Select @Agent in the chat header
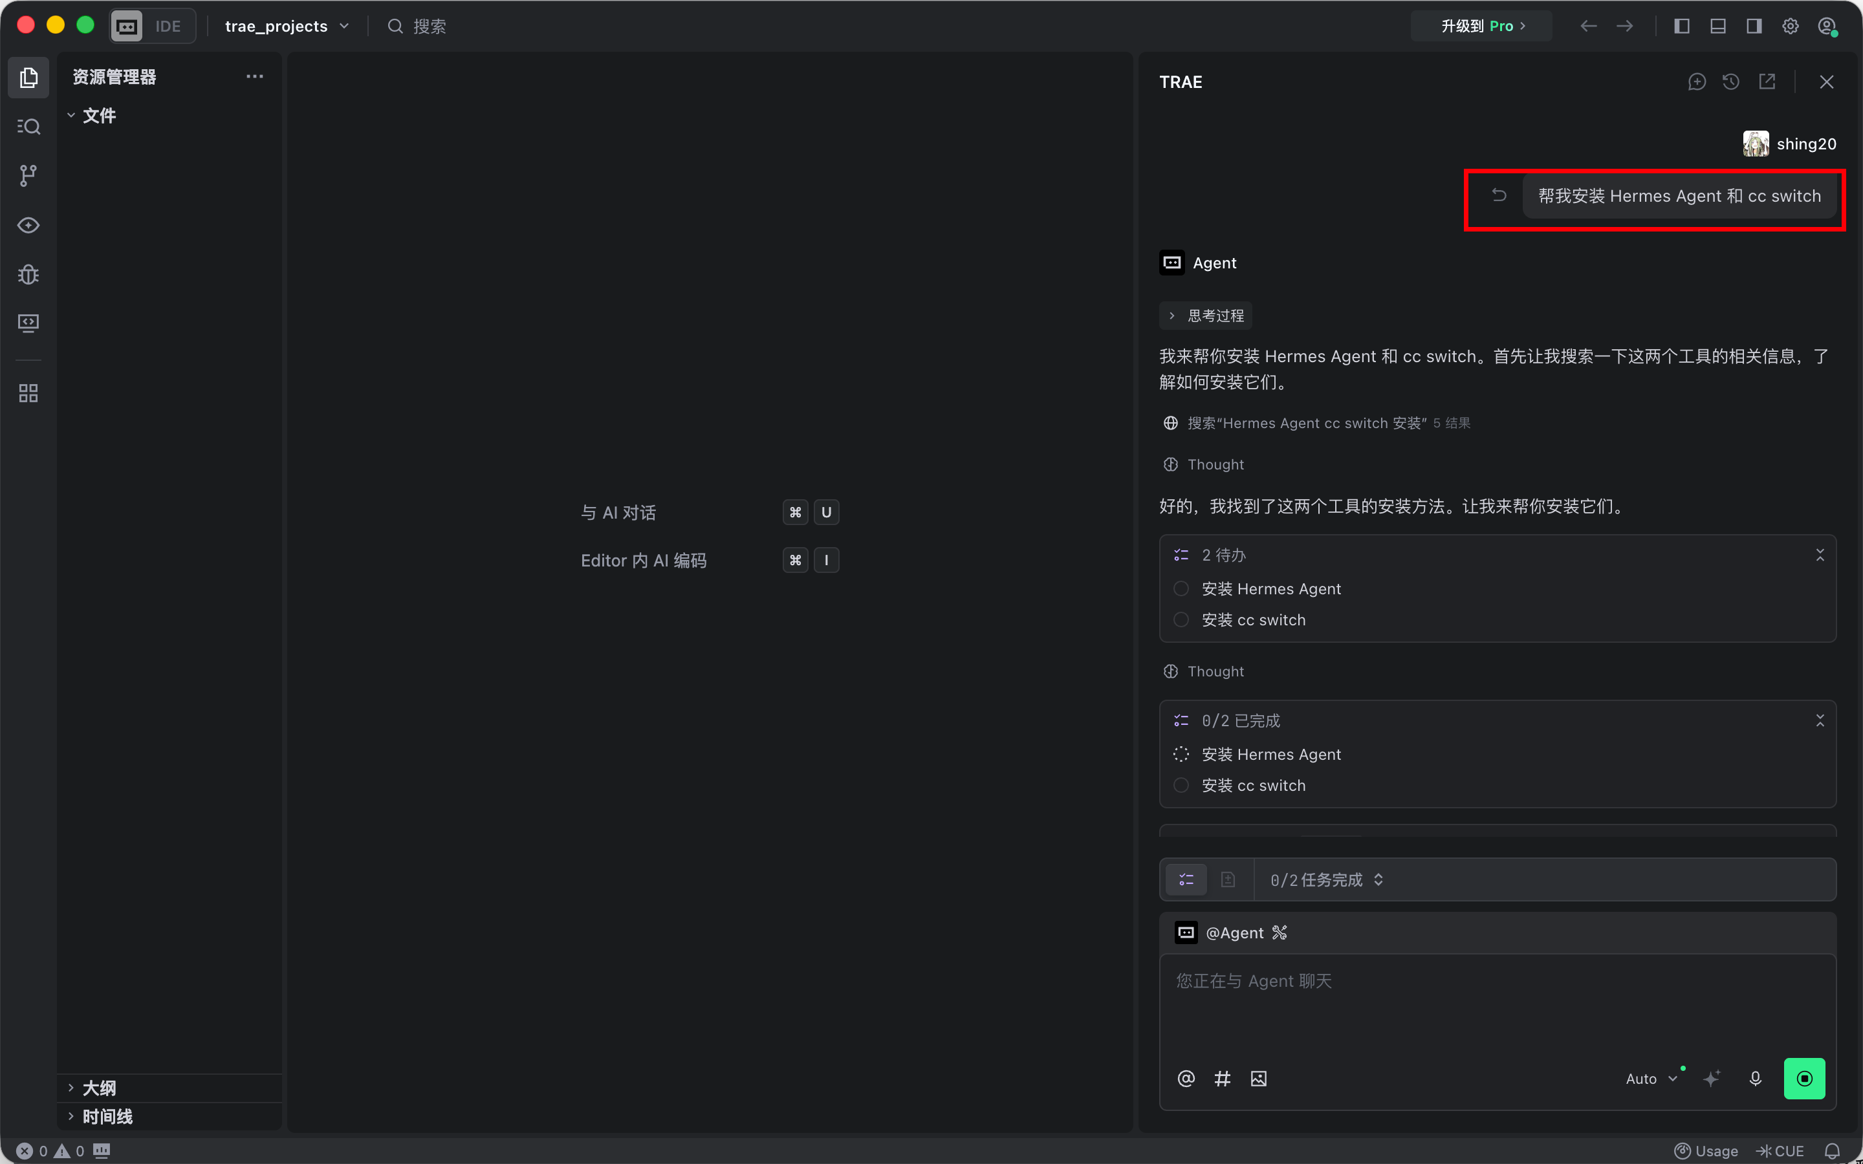 [1220, 932]
